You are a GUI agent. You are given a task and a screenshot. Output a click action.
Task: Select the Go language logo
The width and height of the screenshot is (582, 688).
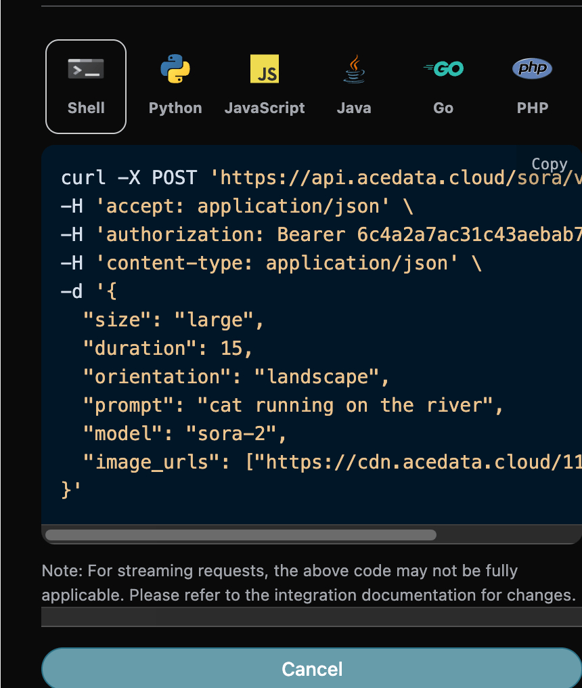point(443,69)
